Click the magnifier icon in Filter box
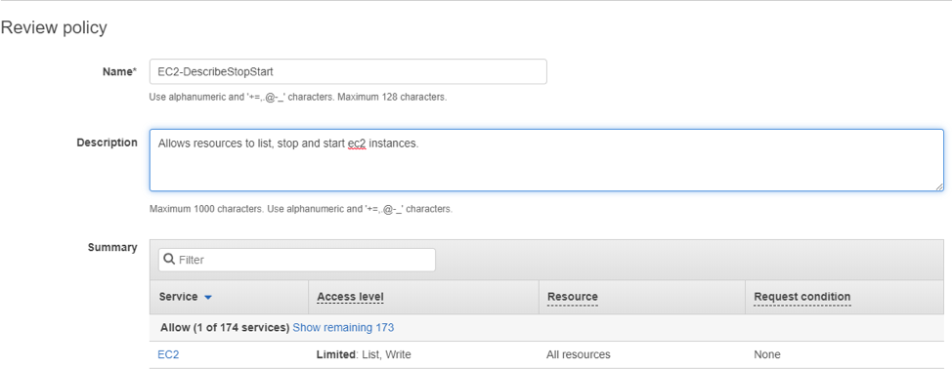The width and height of the screenshot is (952, 370). click(169, 260)
